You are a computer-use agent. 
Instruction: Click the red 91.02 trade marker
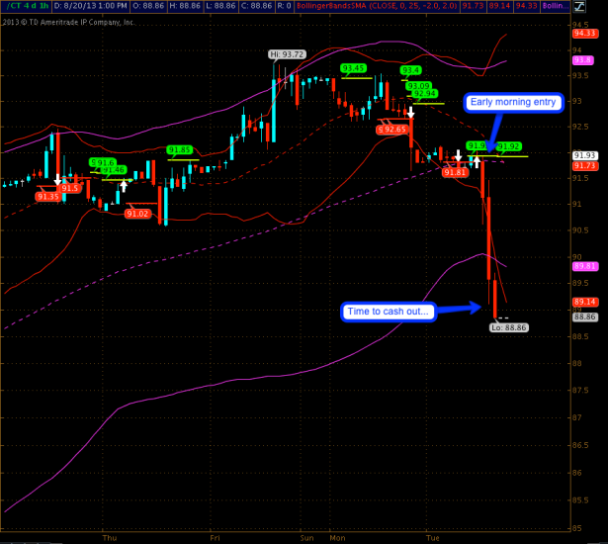[137, 214]
